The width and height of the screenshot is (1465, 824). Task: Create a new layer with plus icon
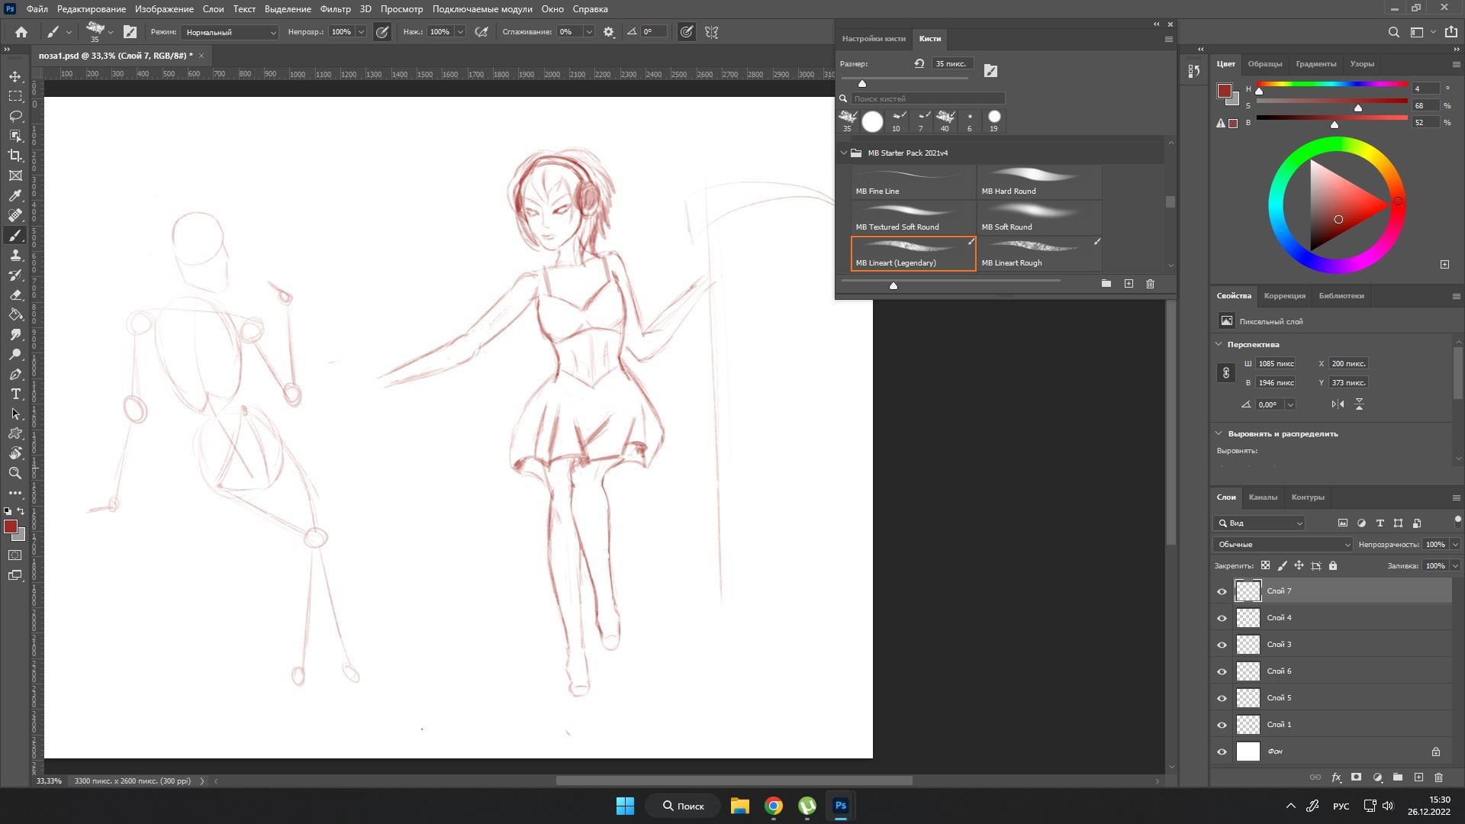pos(1418,777)
